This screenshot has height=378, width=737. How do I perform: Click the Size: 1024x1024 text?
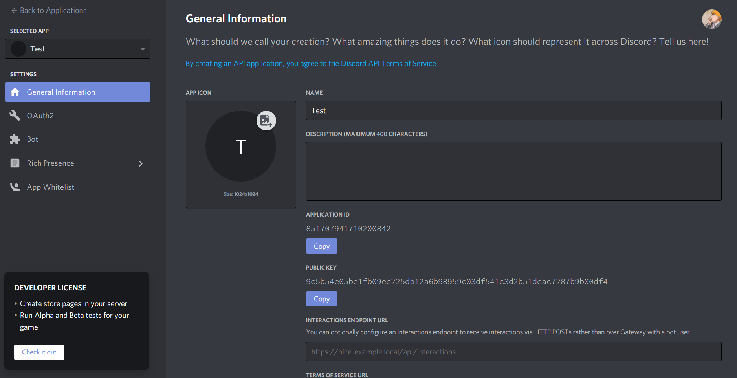pyautogui.click(x=241, y=194)
